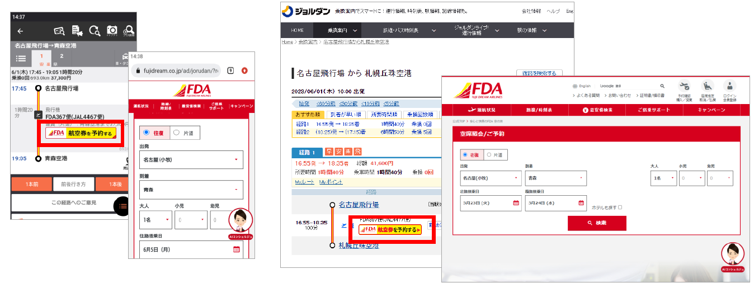754x283 pixels.
Task: Tap the magnifier route search icon in the mobile toolbar
Action: (95, 31)
